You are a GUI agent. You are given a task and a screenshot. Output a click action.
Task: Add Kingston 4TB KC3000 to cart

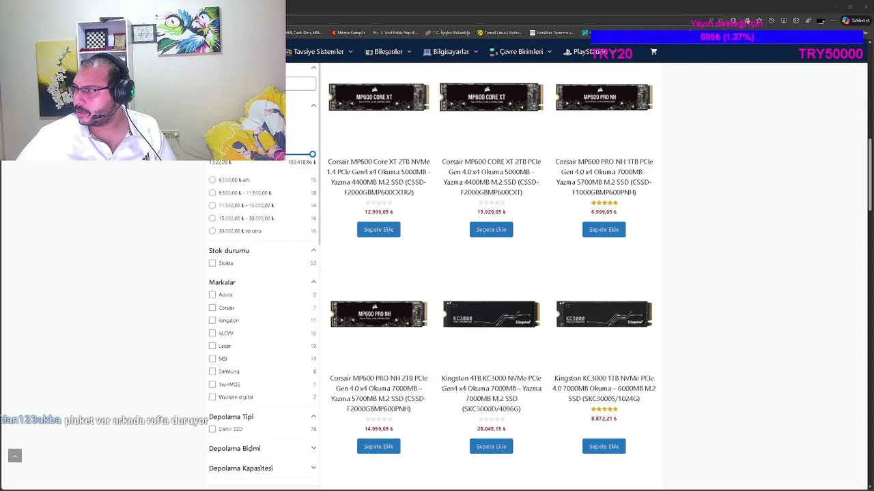click(491, 447)
